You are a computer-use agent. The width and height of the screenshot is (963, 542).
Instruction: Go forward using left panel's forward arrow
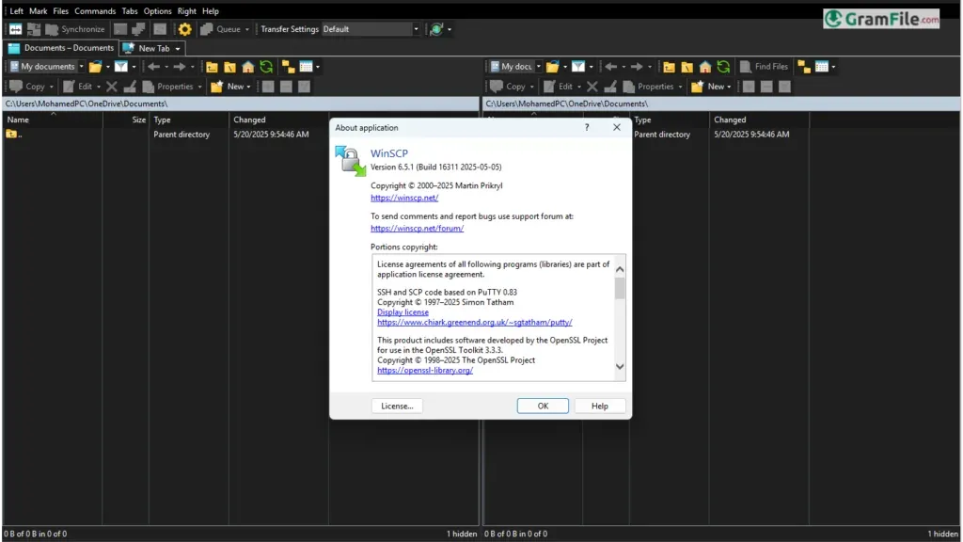(180, 67)
